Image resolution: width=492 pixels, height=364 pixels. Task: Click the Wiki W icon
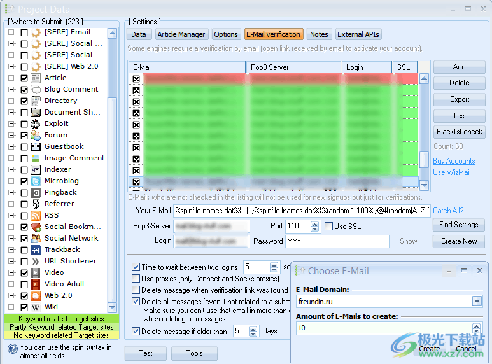click(36, 307)
